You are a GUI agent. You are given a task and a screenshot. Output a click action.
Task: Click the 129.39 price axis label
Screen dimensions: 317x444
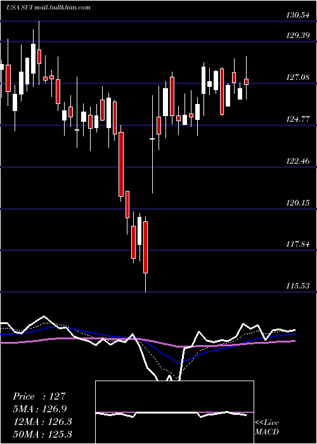297,36
